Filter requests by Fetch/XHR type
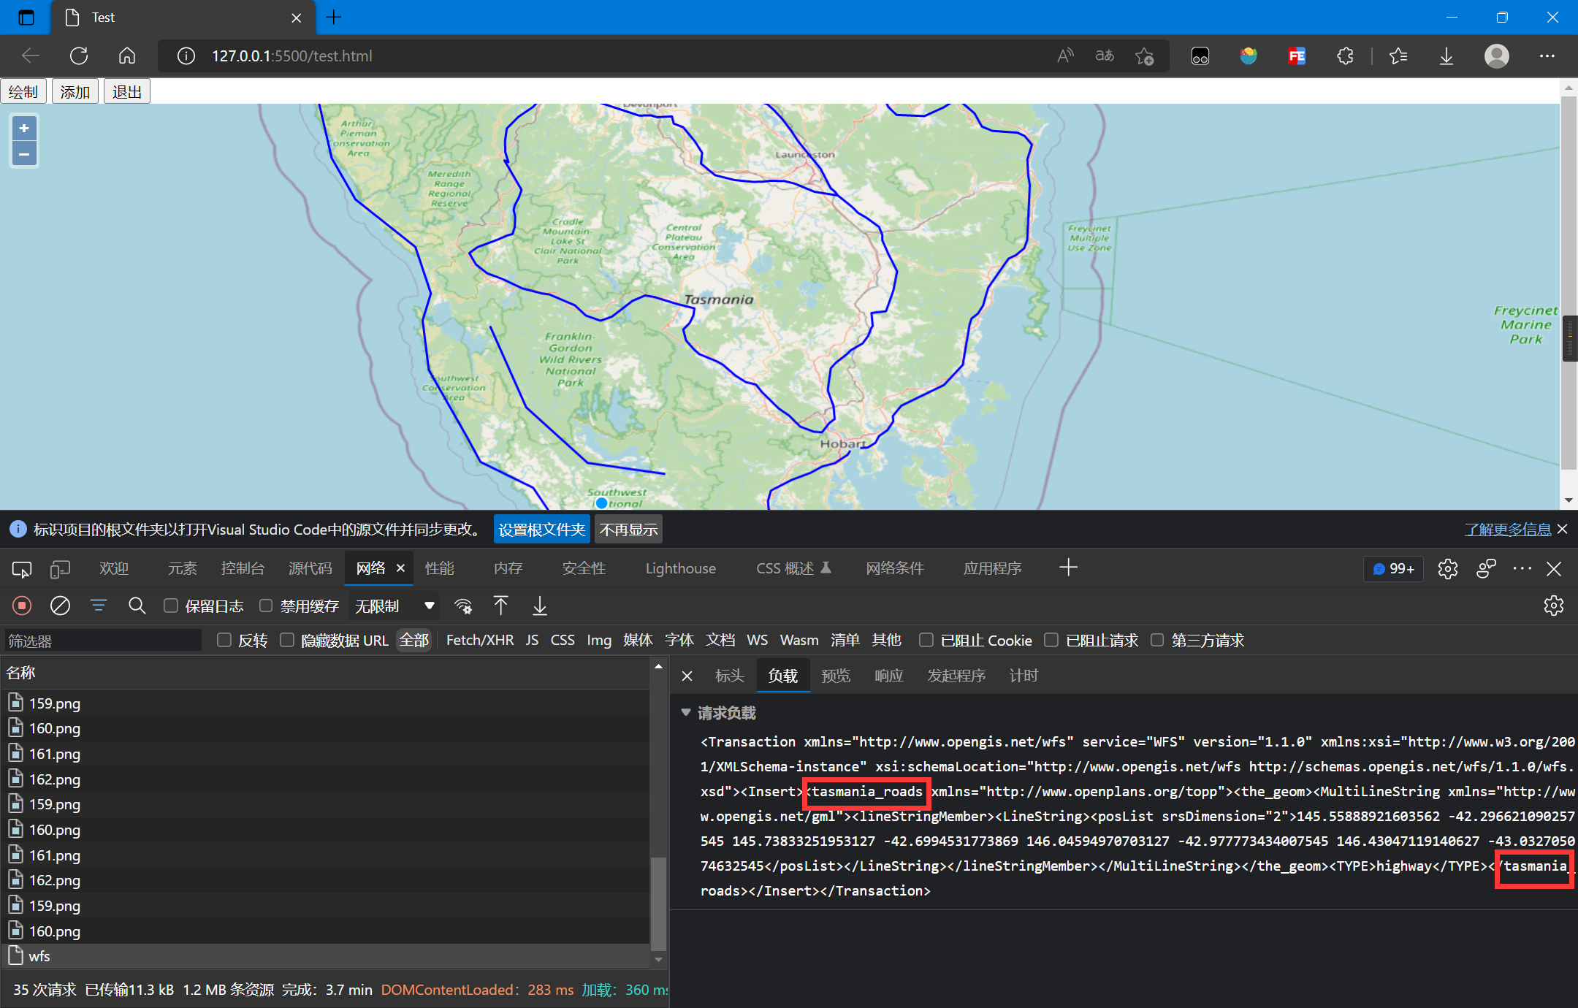Screen dimensions: 1578x1008 [x=480, y=640]
